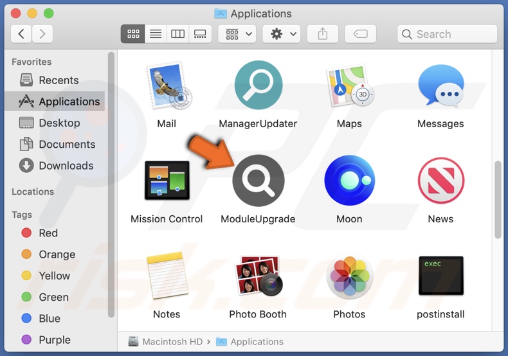Screen dimensions: 508x356
Task: Maximize the window with green button
Action: click(49, 13)
